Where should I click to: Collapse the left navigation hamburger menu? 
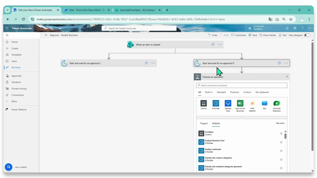coord(7,35)
